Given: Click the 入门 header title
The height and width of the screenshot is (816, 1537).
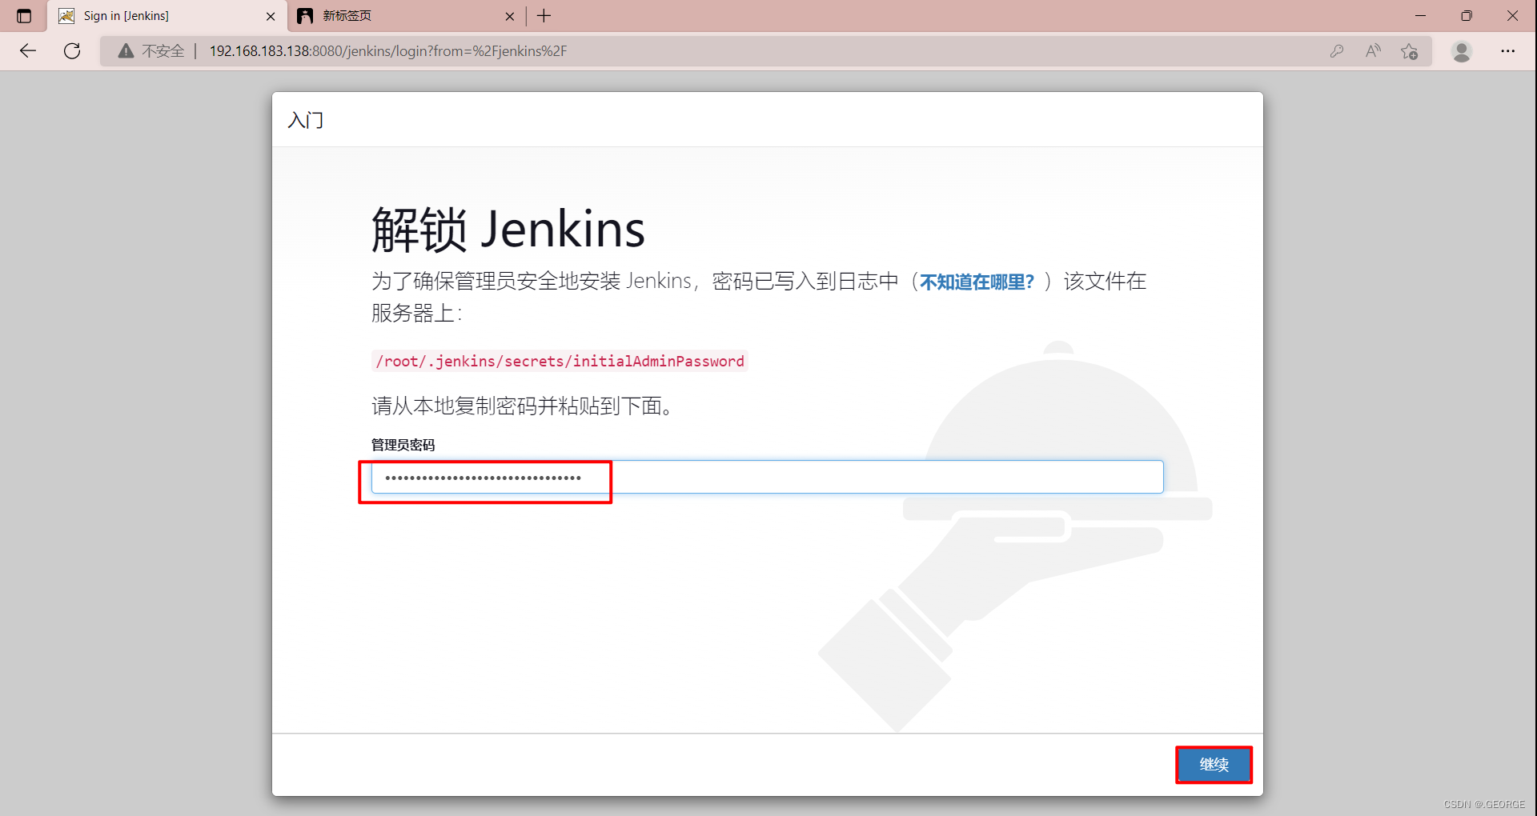Looking at the screenshot, I should [x=306, y=120].
